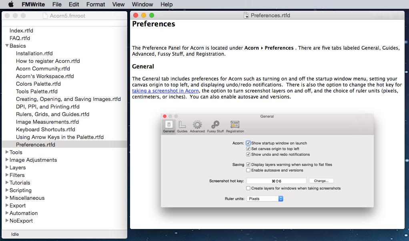Open the Format menu
Viewport: 409px width, 241px height.
tap(96, 4)
